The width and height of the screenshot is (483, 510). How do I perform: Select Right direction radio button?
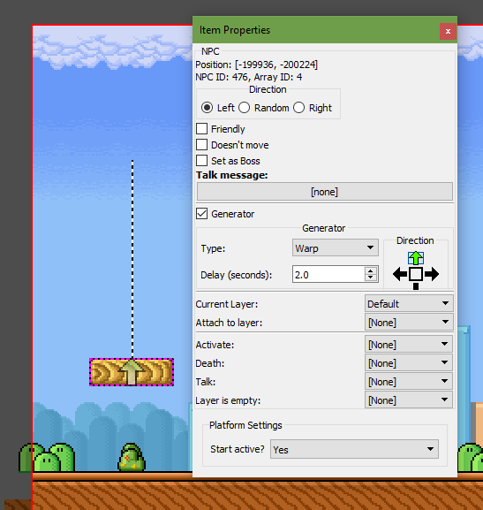(299, 108)
